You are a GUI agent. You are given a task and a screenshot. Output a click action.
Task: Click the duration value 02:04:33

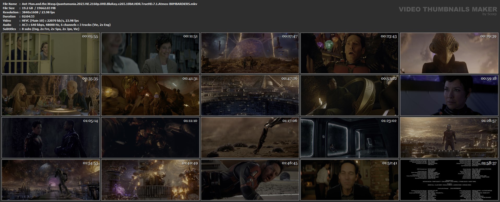[x=28, y=16]
